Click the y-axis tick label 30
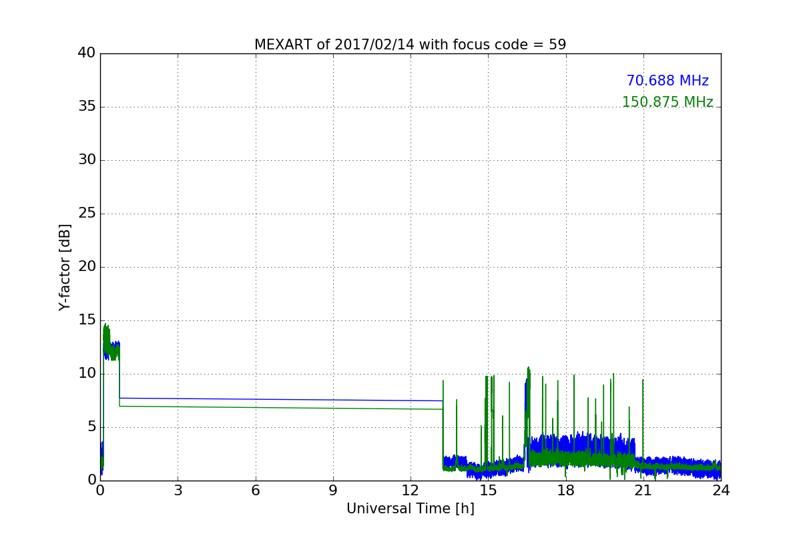This screenshot has height=534, width=801. click(87, 160)
